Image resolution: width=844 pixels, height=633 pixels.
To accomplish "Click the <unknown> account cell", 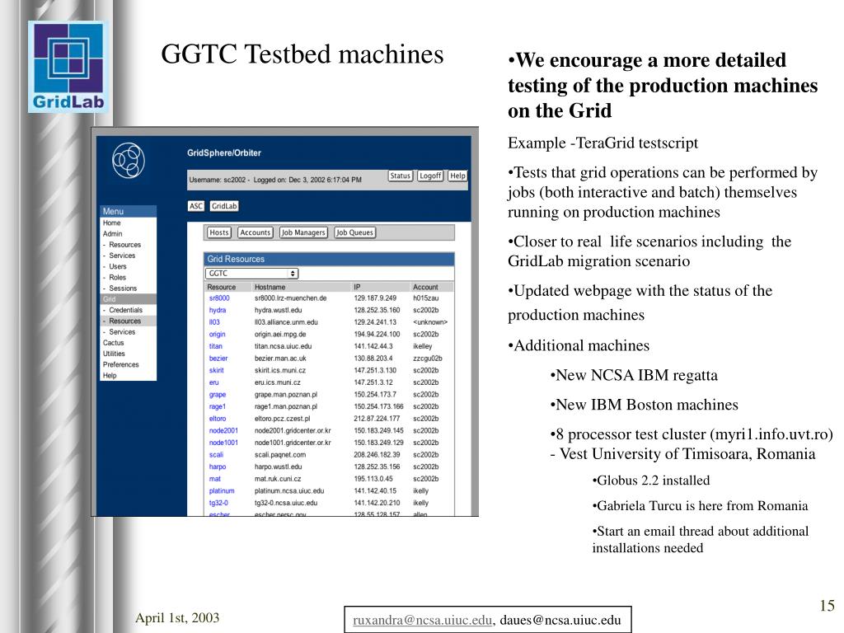I will click(x=430, y=322).
